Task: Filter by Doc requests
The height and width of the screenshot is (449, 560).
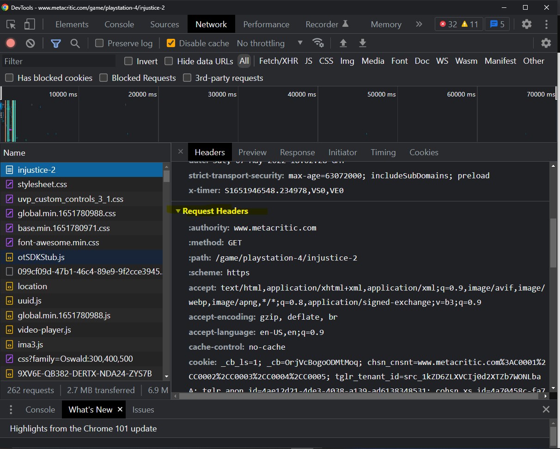Action: [x=422, y=61]
